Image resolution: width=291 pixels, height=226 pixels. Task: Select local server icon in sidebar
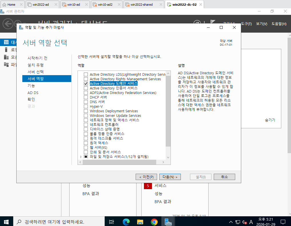click(x=6, y=50)
